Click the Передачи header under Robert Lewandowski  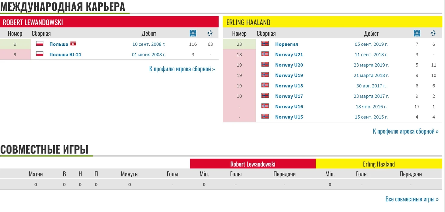click(x=284, y=174)
